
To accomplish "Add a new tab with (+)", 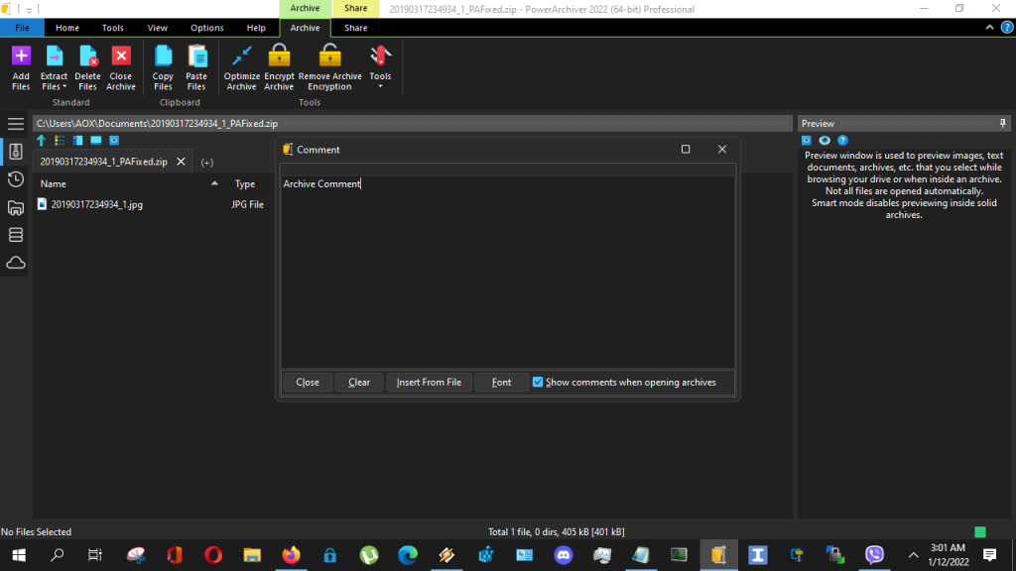I will (x=206, y=163).
